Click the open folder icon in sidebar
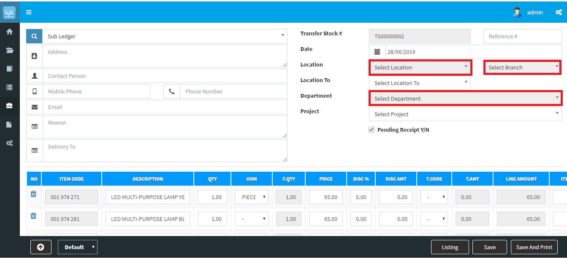Viewport: 567px width, 258px height. tap(9, 51)
